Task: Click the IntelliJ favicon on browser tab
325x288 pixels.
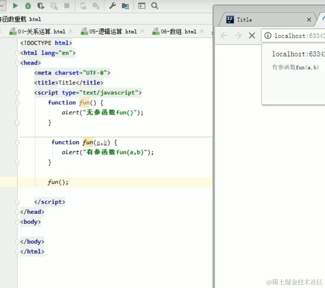Action: [x=230, y=19]
